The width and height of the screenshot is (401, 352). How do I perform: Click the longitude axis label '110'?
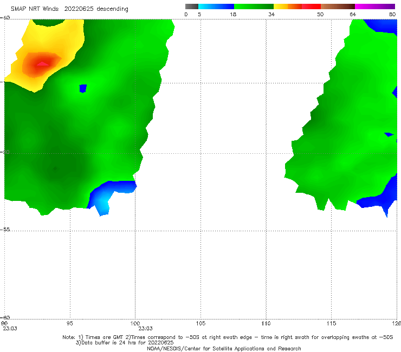tap(266, 323)
